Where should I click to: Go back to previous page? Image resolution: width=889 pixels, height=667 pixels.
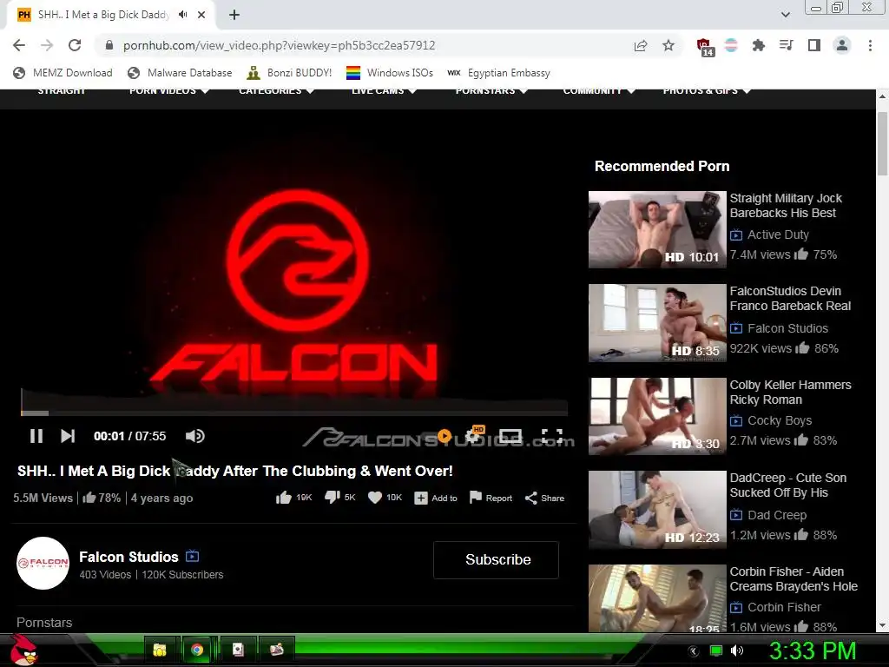pos(19,45)
